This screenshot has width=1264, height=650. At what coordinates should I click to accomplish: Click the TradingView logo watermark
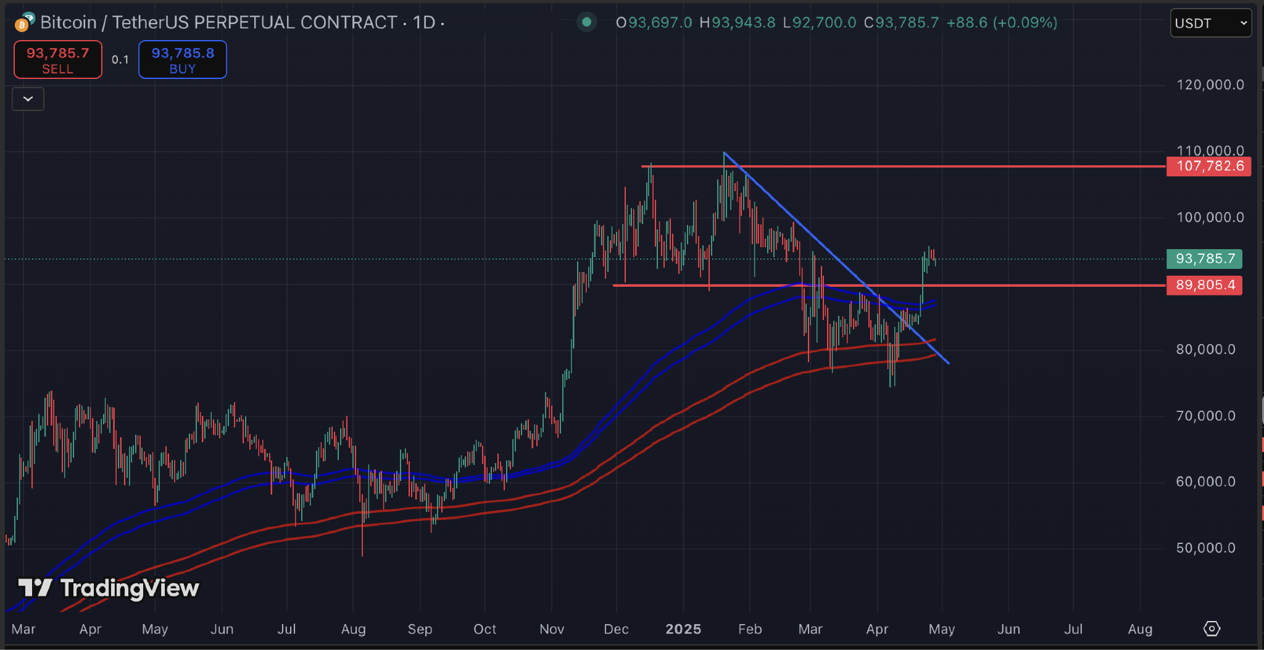109,588
